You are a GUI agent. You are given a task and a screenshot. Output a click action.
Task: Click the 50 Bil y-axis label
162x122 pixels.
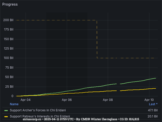9,77
